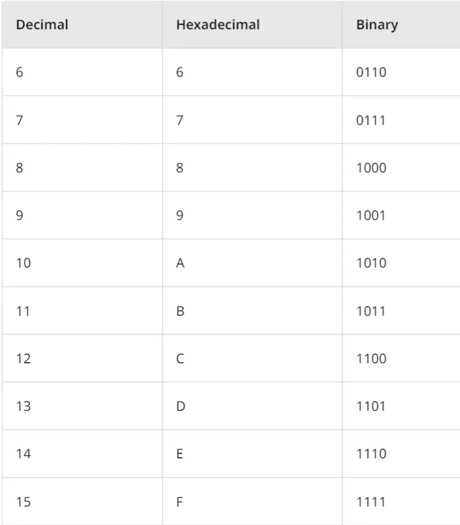Viewport: 460px width, 525px height.
Task: Click hexadecimal cell E
Action: point(180,454)
